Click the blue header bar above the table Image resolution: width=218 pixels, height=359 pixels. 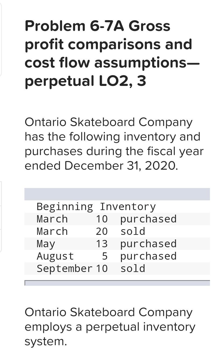tap(117, 194)
